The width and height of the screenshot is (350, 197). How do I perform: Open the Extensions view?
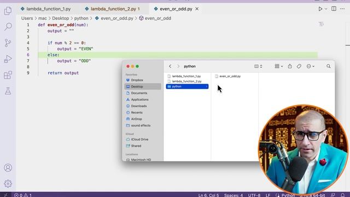(x=8, y=75)
